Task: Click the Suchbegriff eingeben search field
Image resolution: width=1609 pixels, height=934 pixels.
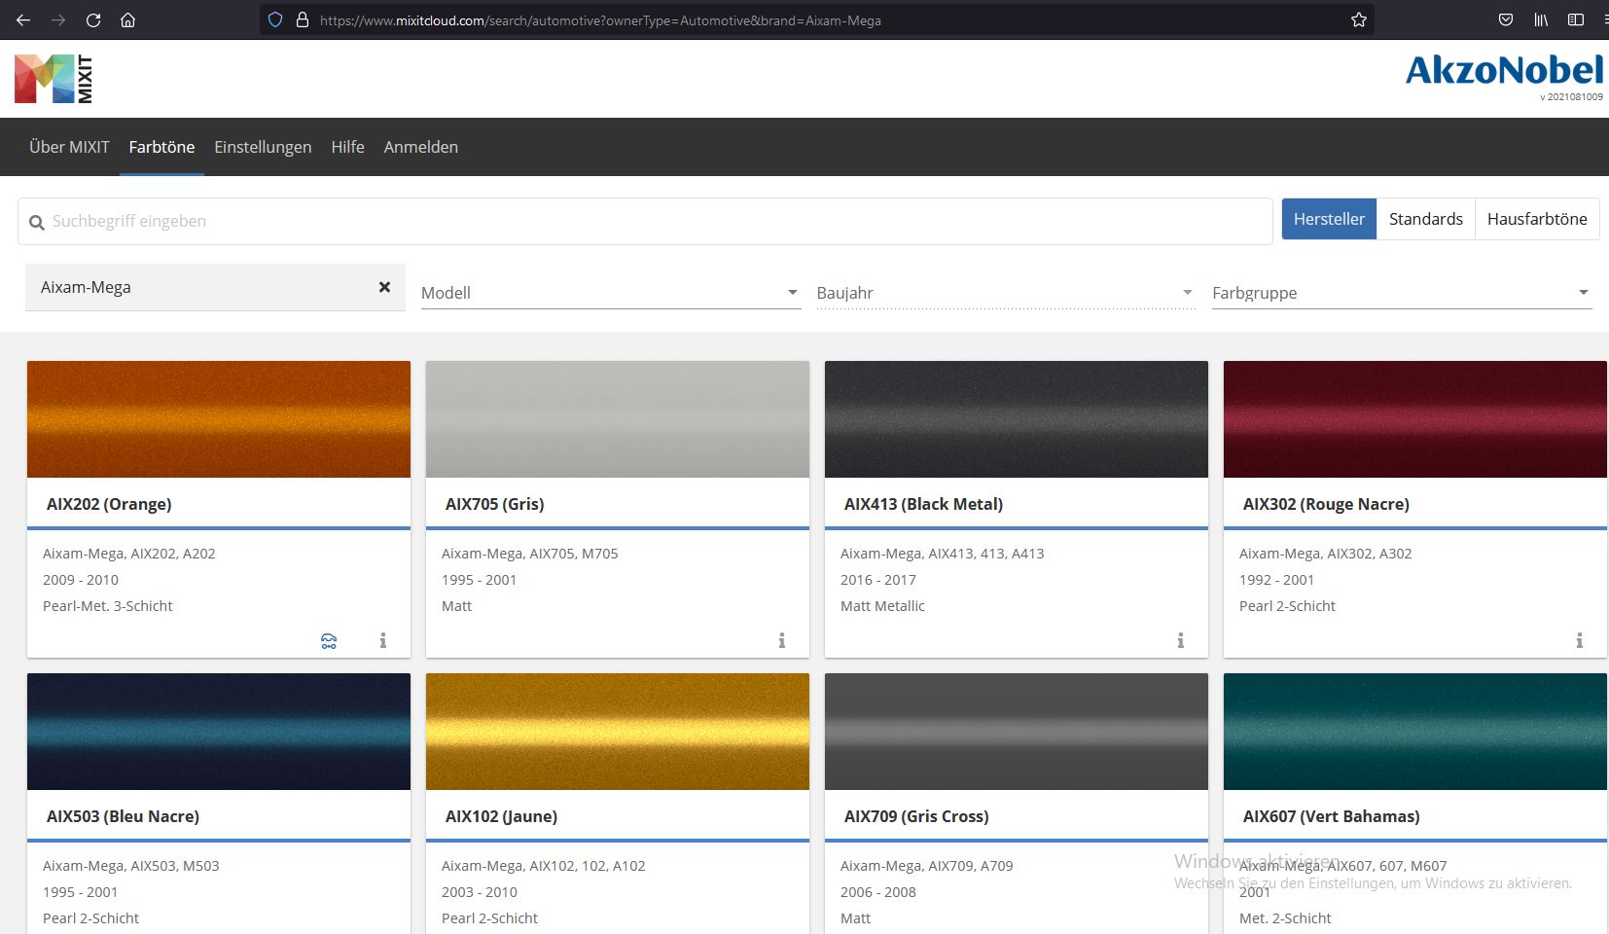Action: [645, 222]
